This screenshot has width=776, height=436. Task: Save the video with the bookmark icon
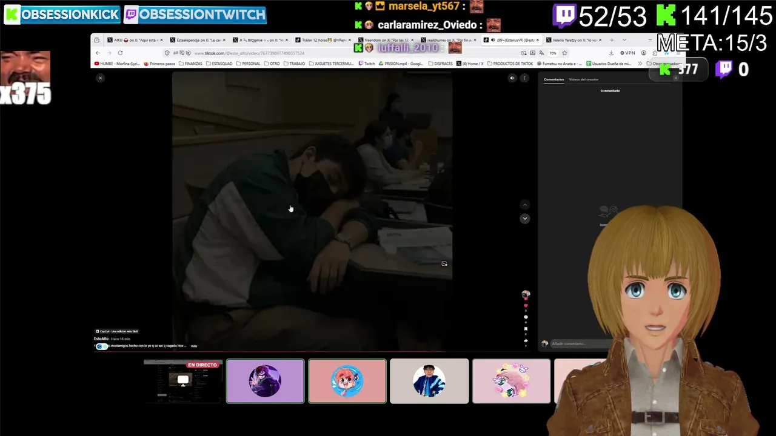coord(526,329)
